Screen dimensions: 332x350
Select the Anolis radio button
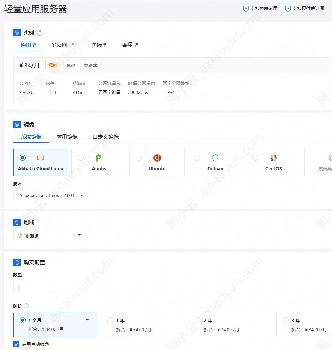[81, 158]
